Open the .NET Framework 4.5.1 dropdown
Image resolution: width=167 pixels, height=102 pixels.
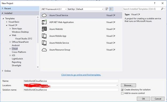[54, 9]
